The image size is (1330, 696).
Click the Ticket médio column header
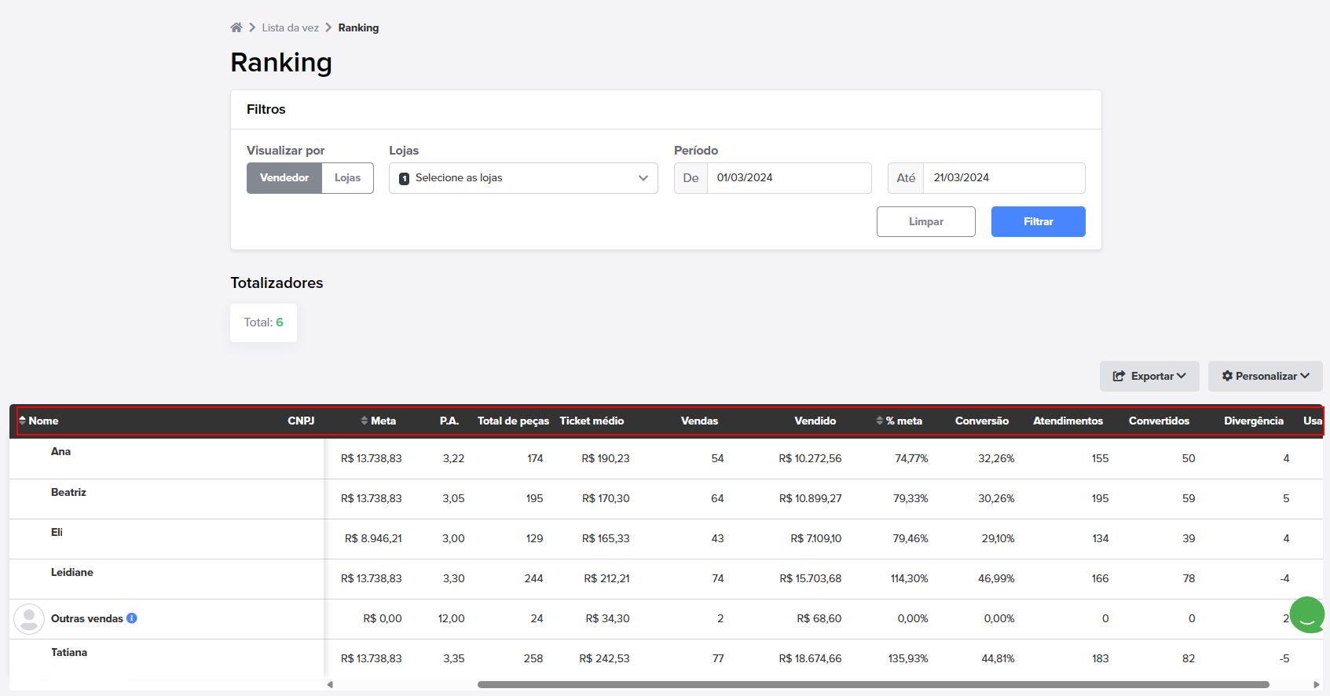coord(592,421)
